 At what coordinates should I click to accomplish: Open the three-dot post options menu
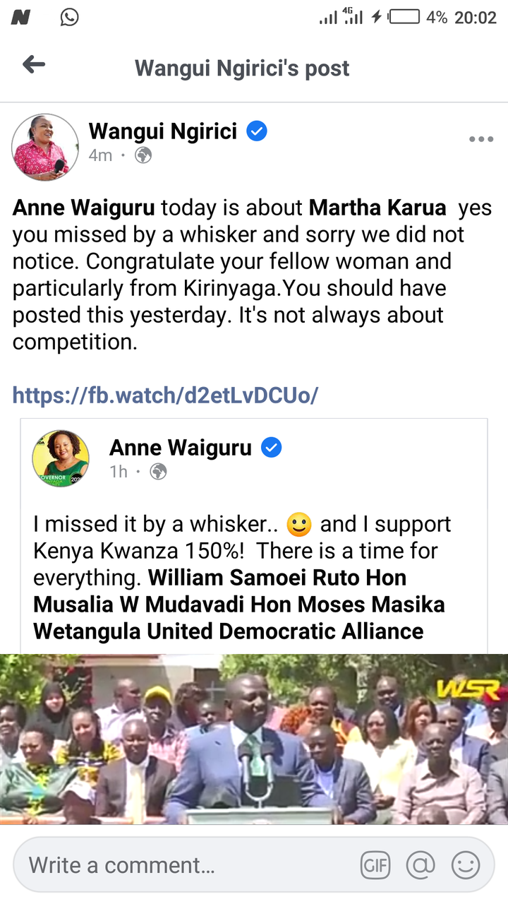(481, 139)
